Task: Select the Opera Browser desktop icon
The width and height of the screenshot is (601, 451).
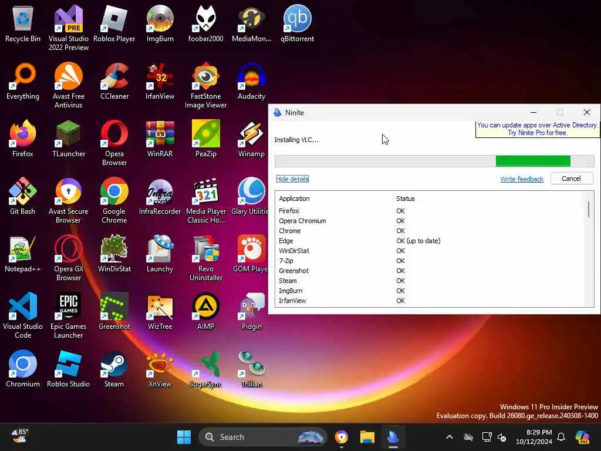Action: 114,143
